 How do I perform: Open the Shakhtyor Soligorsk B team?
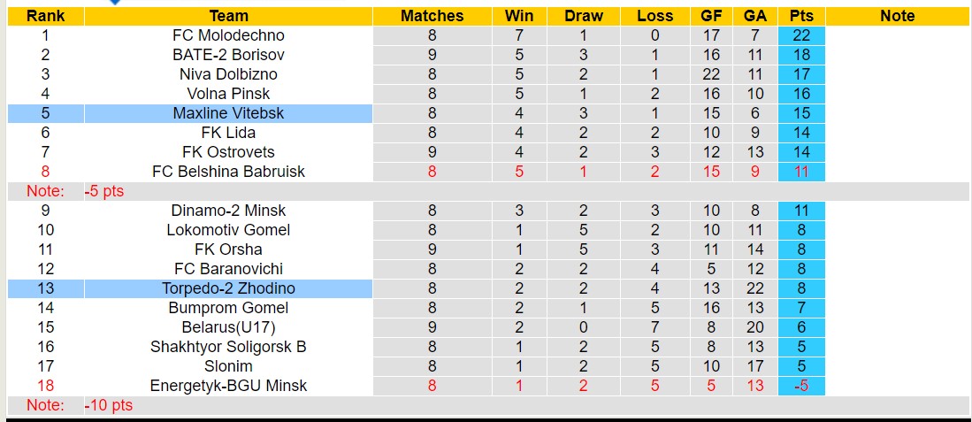228,347
